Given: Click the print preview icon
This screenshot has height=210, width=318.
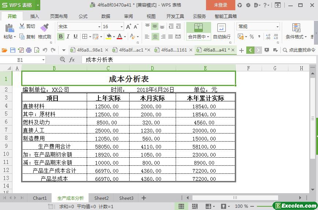Looking at the screenshot, I should (37, 50).
